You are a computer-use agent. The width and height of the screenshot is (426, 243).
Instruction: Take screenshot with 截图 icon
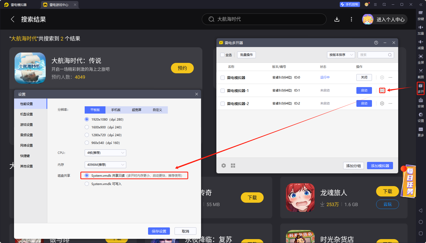[421, 74]
